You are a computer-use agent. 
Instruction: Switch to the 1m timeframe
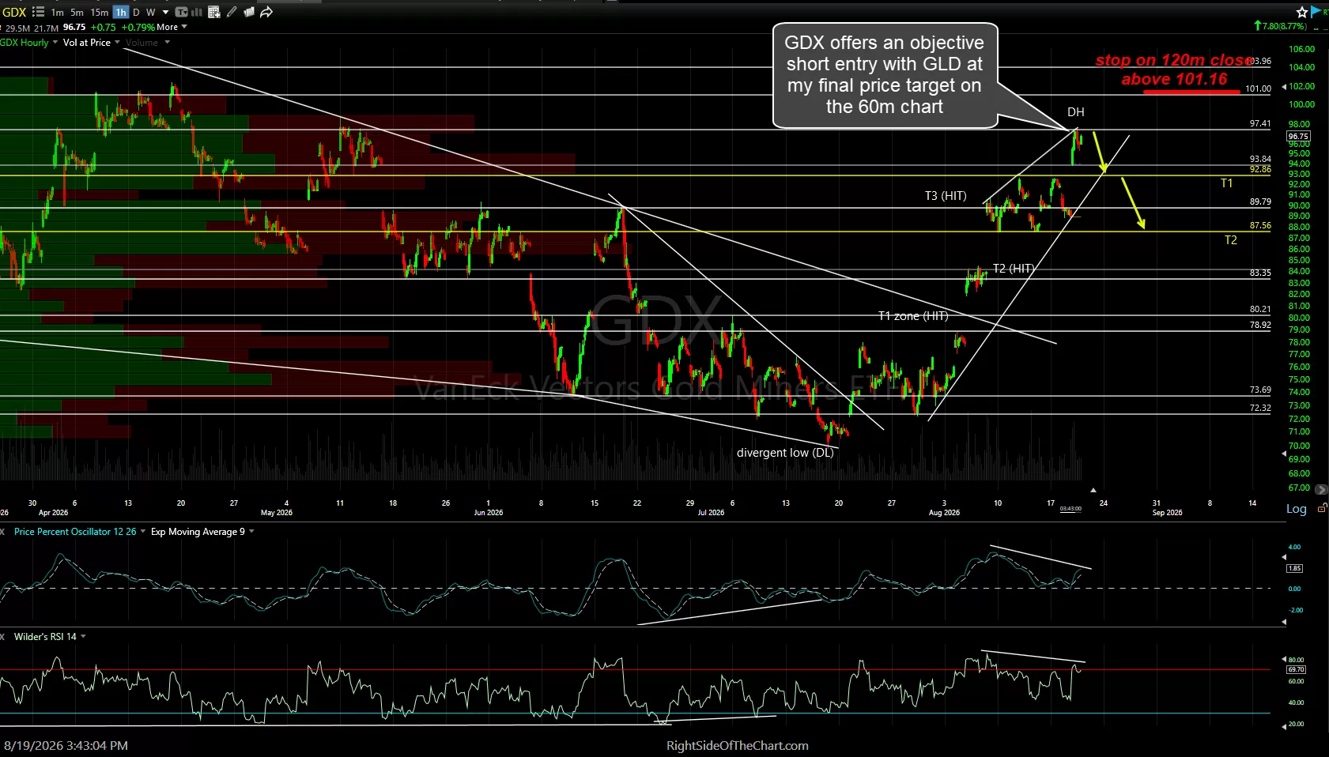point(57,13)
